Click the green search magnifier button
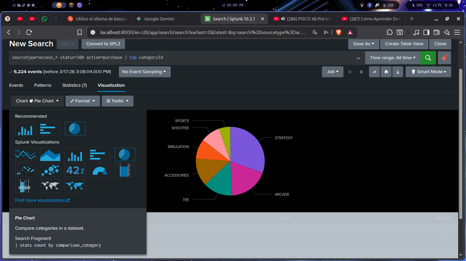This screenshot has height=261, width=466. pyautogui.click(x=428, y=58)
